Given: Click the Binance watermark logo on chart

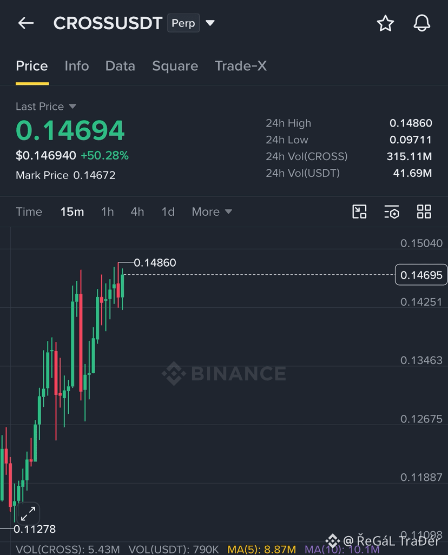Looking at the screenshot, I should (224, 373).
